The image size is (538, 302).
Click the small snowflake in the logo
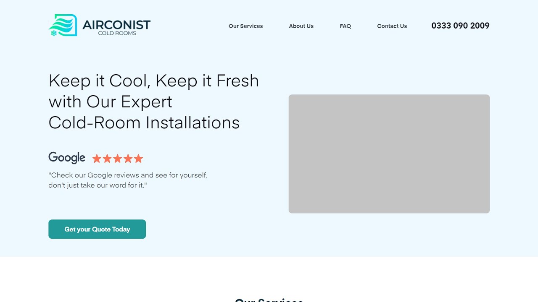click(53, 33)
